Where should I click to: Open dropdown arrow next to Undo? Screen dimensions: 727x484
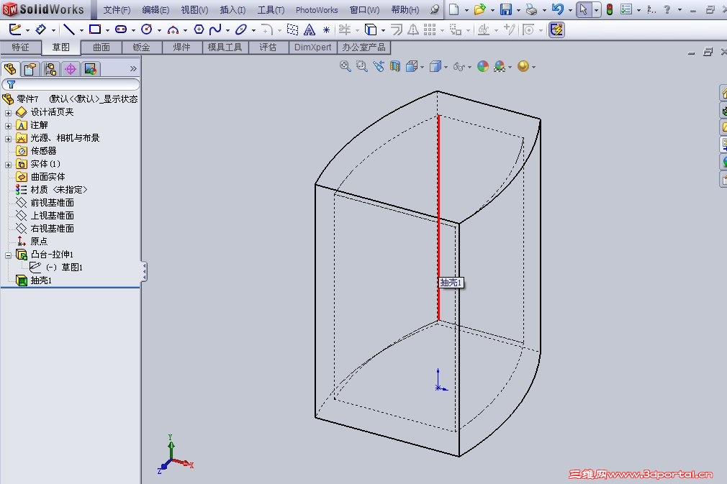click(x=570, y=10)
